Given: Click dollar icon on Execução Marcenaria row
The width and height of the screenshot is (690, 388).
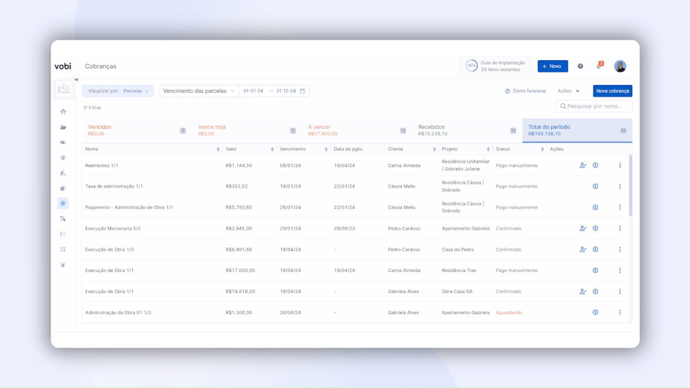Looking at the screenshot, I should (x=596, y=228).
